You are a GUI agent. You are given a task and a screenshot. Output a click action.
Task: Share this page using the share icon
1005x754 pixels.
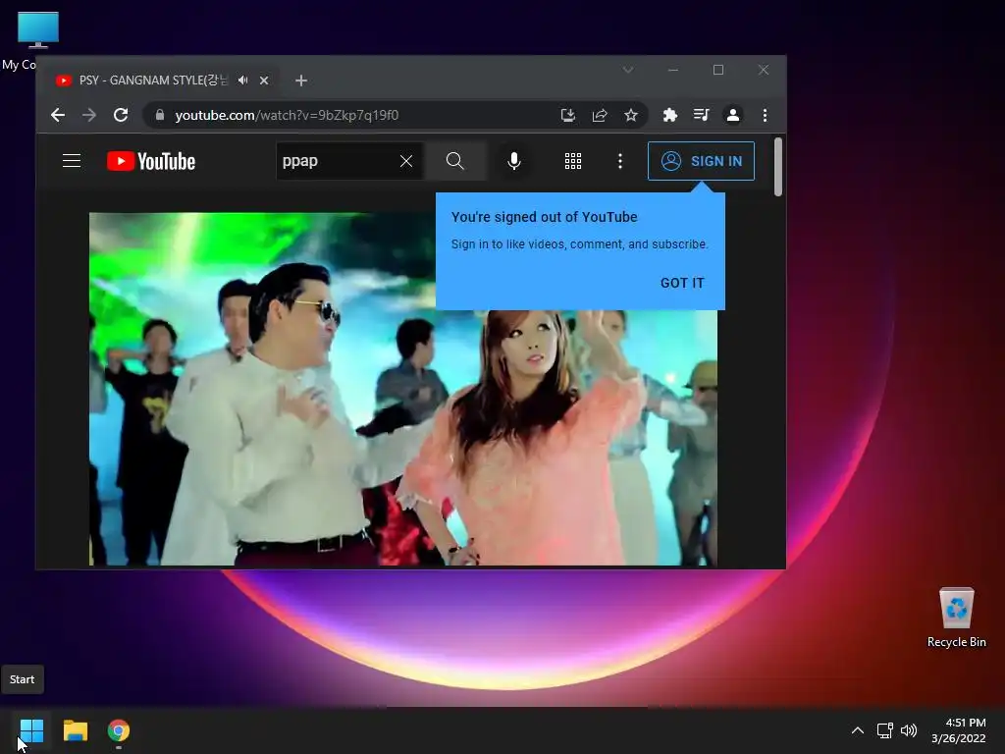coord(600,115)
